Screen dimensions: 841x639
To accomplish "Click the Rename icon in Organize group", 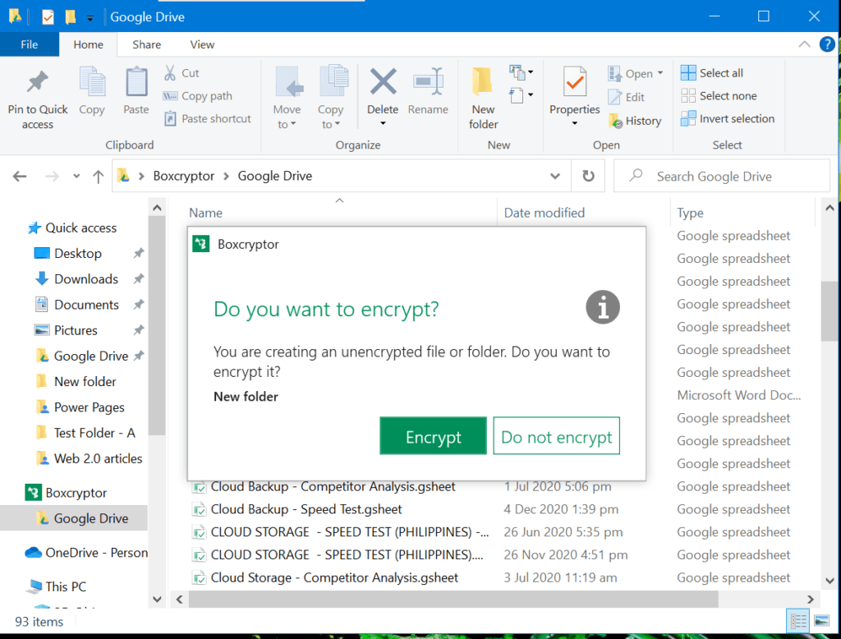I will pyautogui.click(x=428, y=81).
